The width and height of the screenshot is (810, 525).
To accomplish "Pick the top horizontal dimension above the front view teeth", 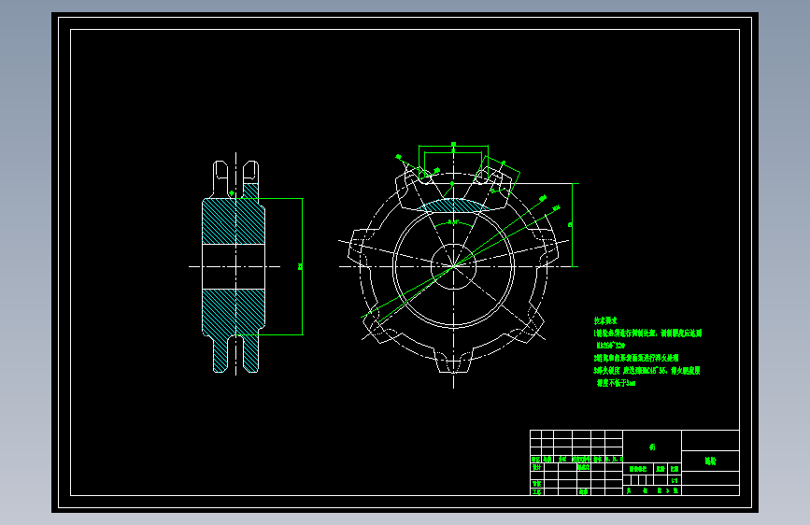I will click(x=453, y=147).
